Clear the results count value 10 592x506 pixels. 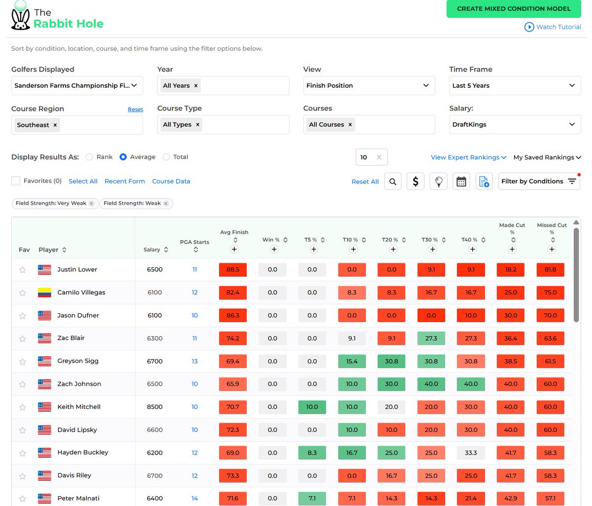pos(379,157)
